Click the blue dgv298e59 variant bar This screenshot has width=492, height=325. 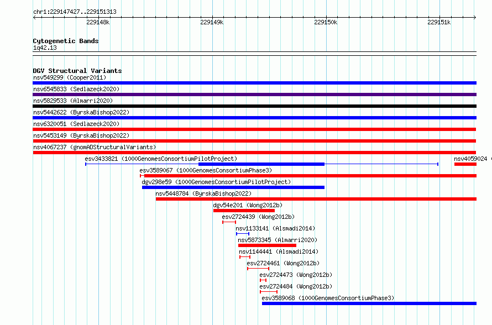(x=233, y=187)
